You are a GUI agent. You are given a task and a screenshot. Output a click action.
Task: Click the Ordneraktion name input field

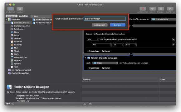[105, 19]
